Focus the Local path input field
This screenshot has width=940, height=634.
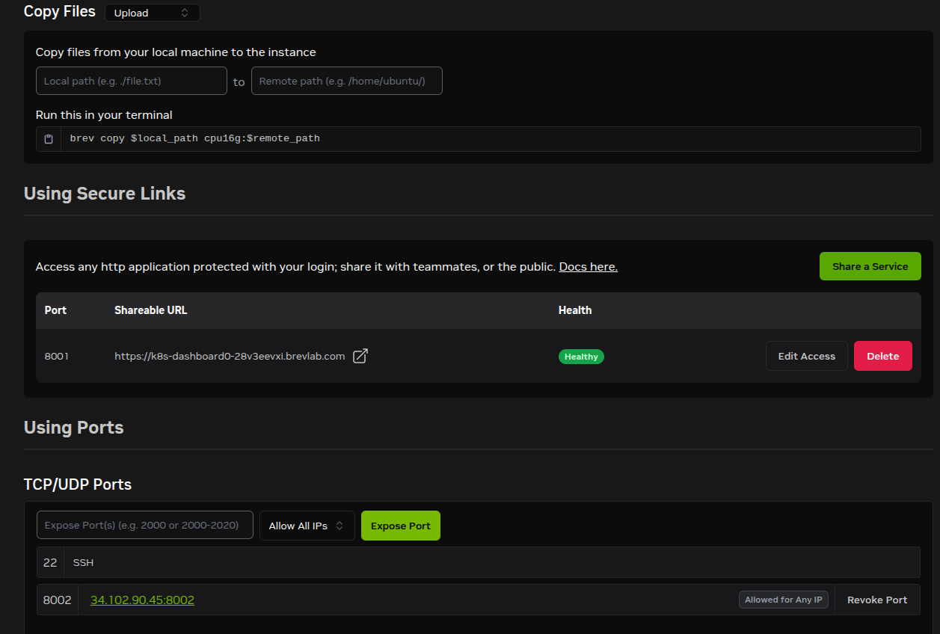click(132, 81)
